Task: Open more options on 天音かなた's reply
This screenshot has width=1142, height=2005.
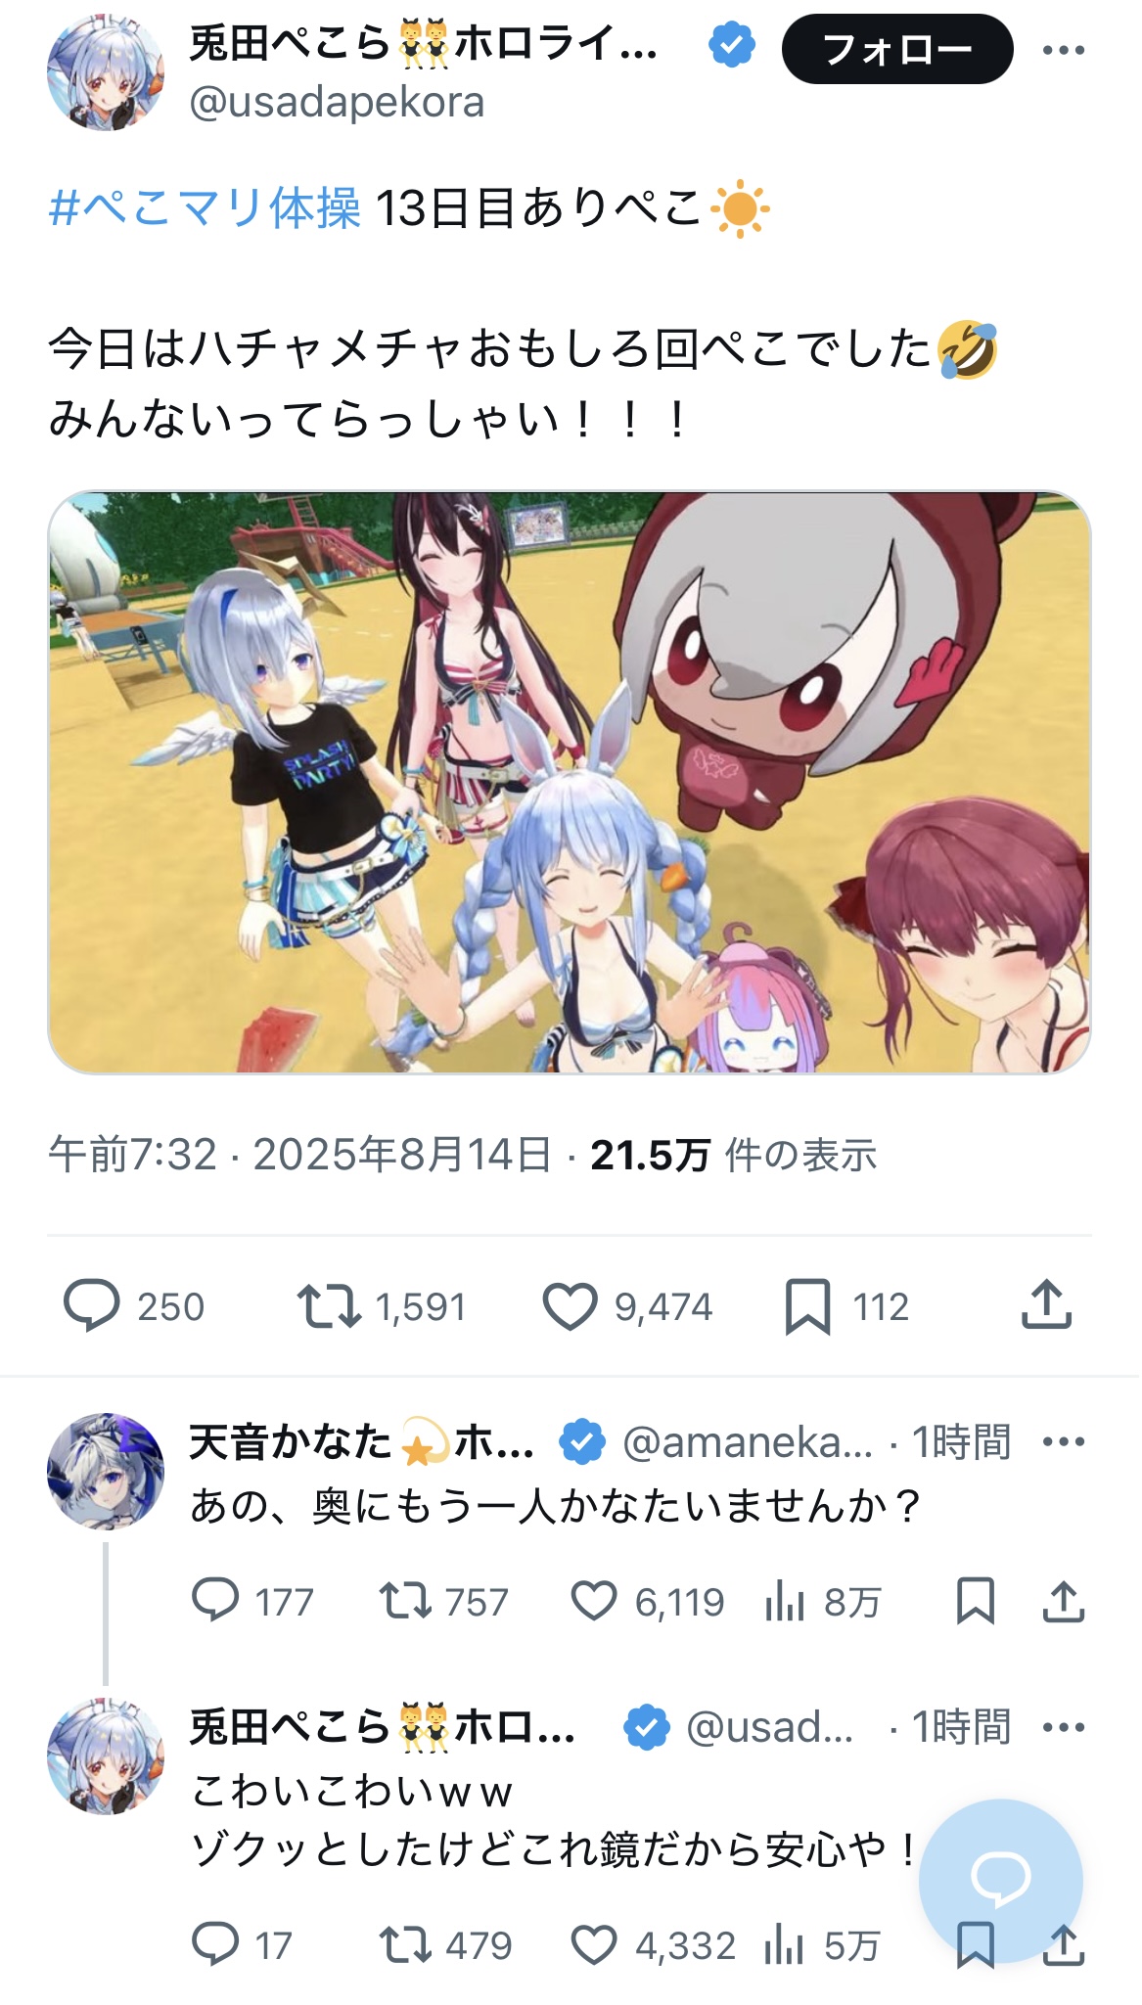Action: pyautogui.click(x=1064, y=1441)
